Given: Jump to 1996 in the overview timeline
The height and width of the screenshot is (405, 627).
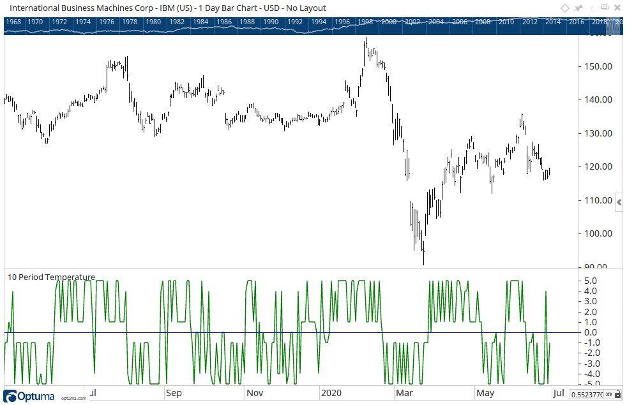Looking at the screenshot, I should tap(342, 22).
